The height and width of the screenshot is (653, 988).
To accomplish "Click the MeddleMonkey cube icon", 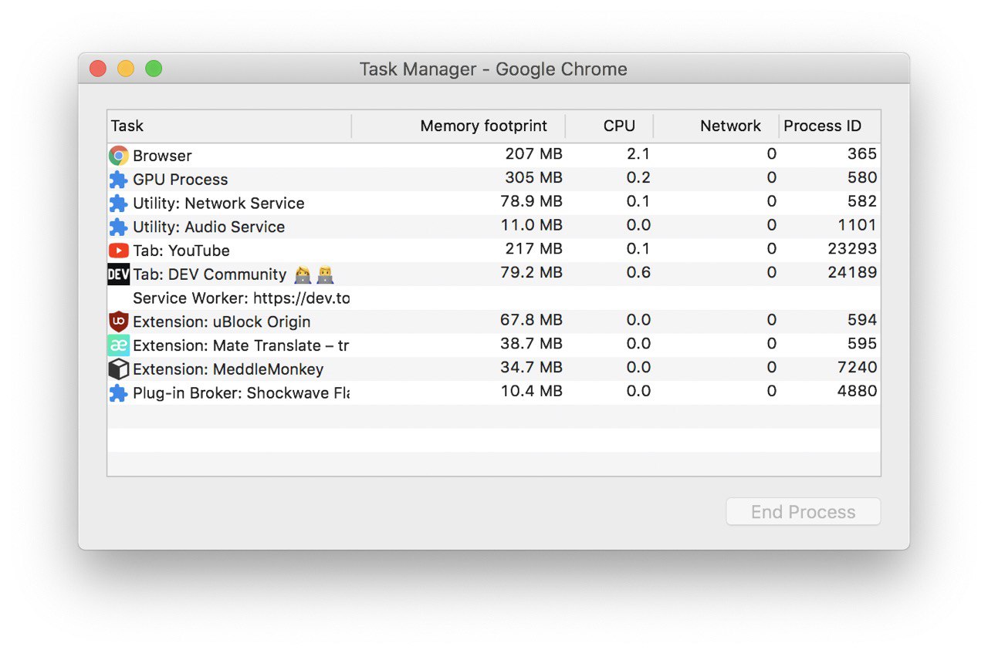I will 118,369.
